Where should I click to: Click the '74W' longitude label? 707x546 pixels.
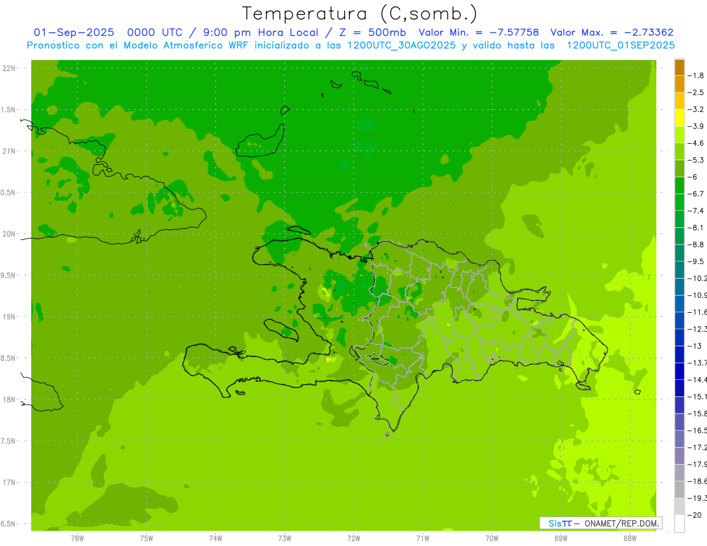215,539
